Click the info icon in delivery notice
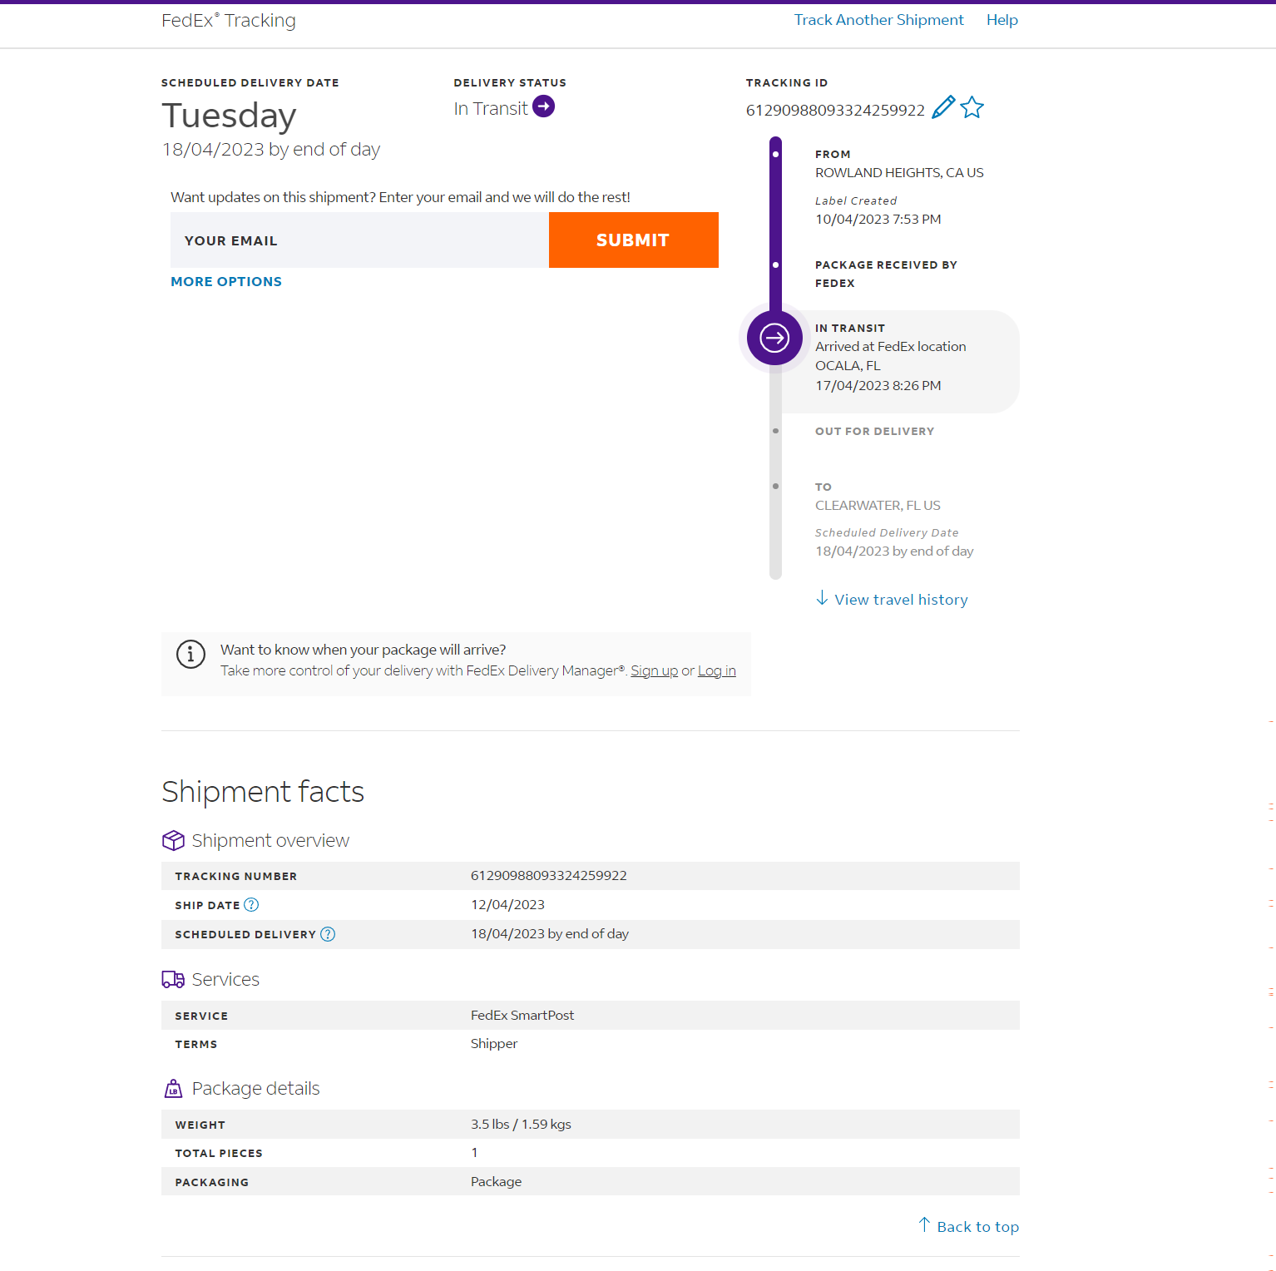Image resolution: width=1276 pixels, height=1271 pixels. [x=190, y=654]
